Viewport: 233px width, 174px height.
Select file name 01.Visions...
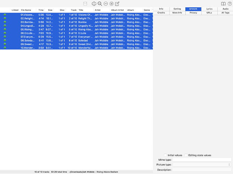coord(27,15)
